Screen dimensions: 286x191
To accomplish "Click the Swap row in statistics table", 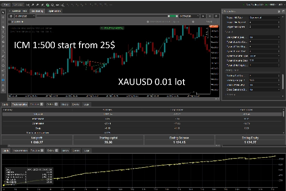I will click(142, 128).
